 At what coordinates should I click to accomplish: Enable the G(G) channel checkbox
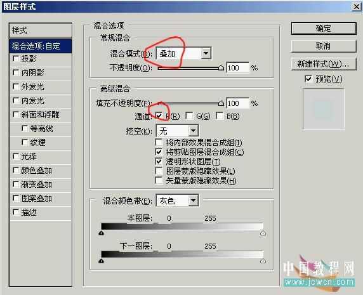pos(189,115)
